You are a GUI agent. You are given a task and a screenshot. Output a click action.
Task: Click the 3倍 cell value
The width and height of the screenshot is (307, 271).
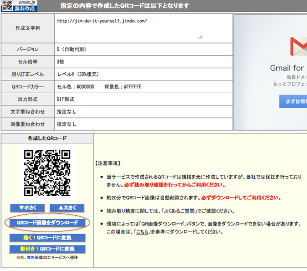60,62
